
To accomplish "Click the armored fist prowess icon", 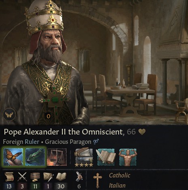I will 79,176.
